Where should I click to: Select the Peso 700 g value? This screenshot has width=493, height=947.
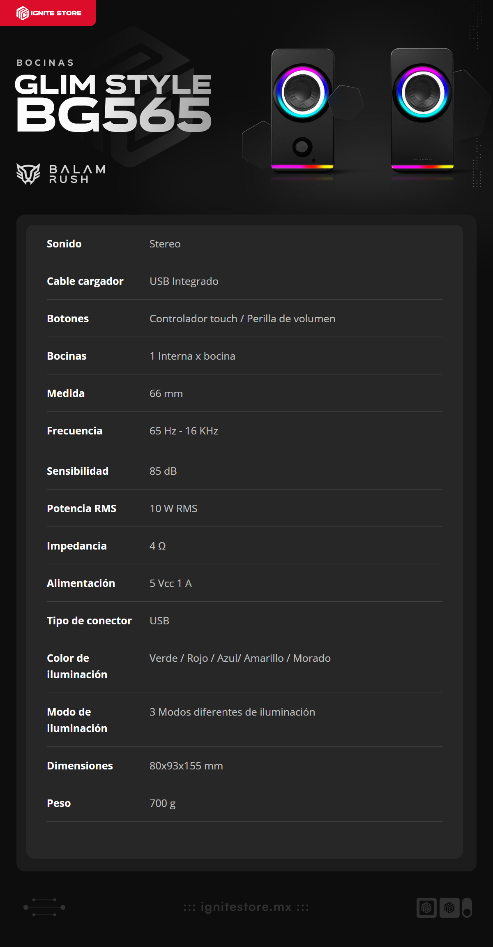pos(163,803)
